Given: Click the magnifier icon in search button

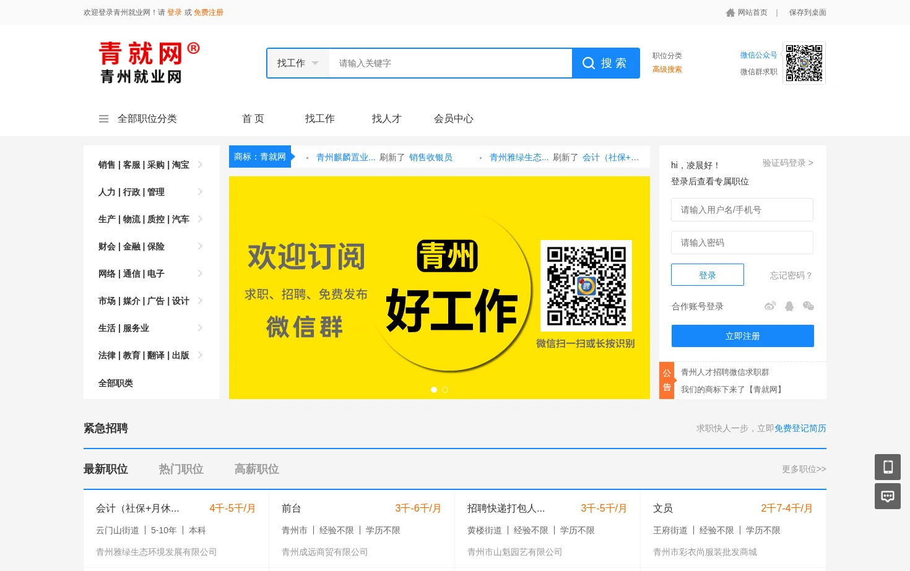Looking at the screenshot, I should coord(589,63).
